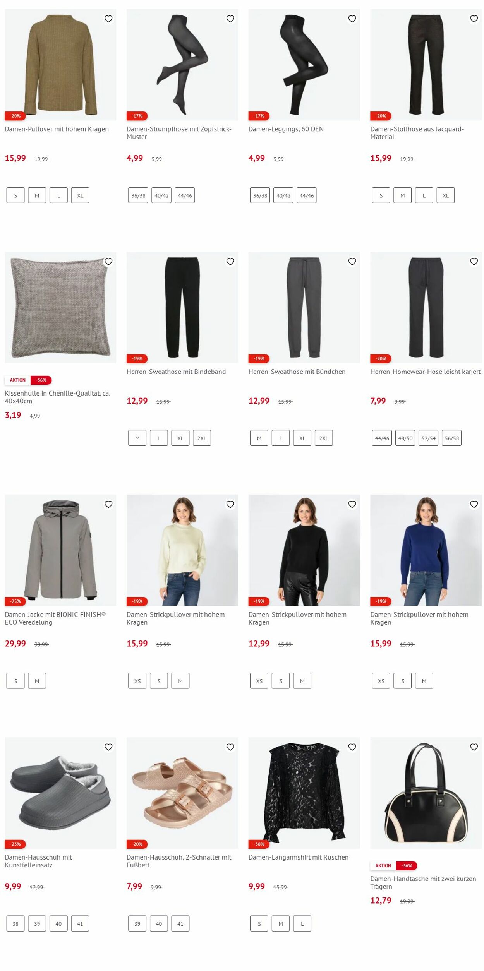Select size 52/54 for Herren-Homewear-Hose

click(x=428, y=438)
